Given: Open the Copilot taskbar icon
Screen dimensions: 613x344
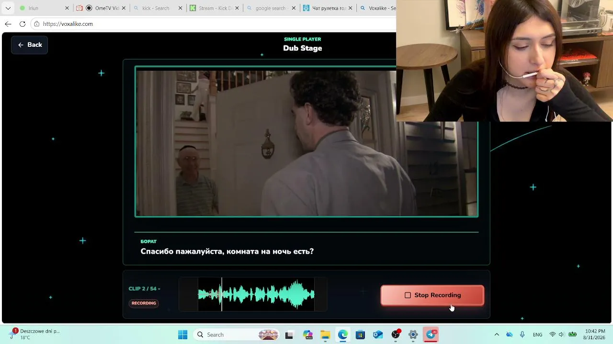Looking at the screenshot, I should point(307,335).
